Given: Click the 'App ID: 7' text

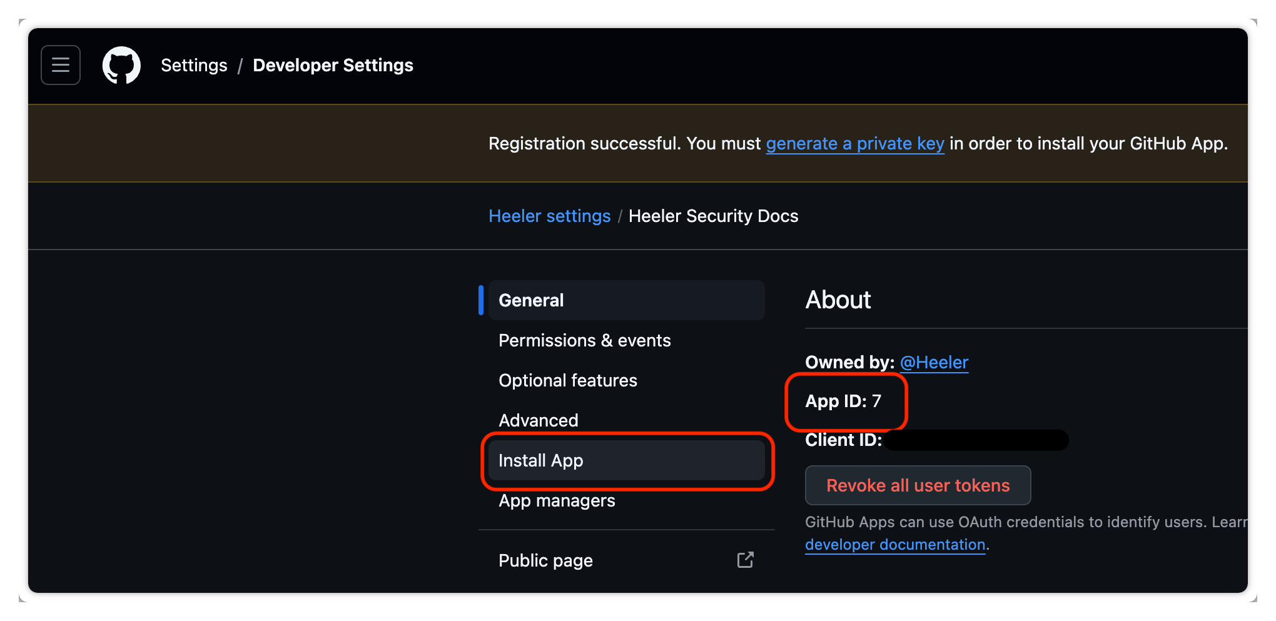Looking at the screenshot, I should [x=843, y=401].
